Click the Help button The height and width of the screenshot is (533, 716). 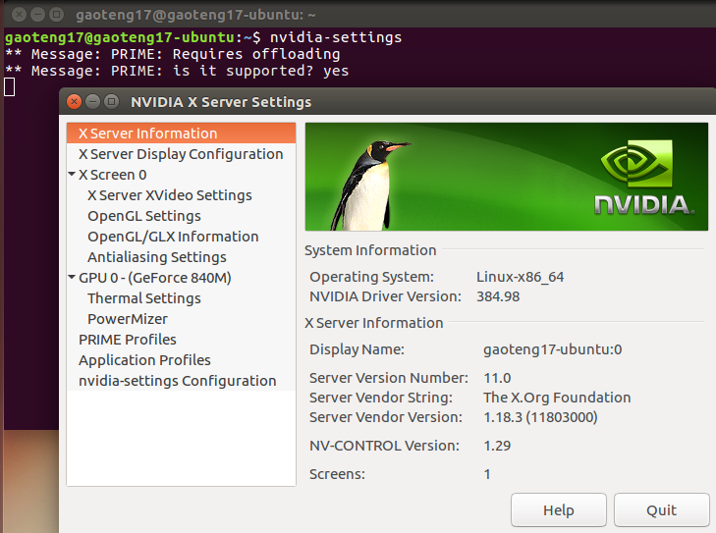(x=558, y=510)
